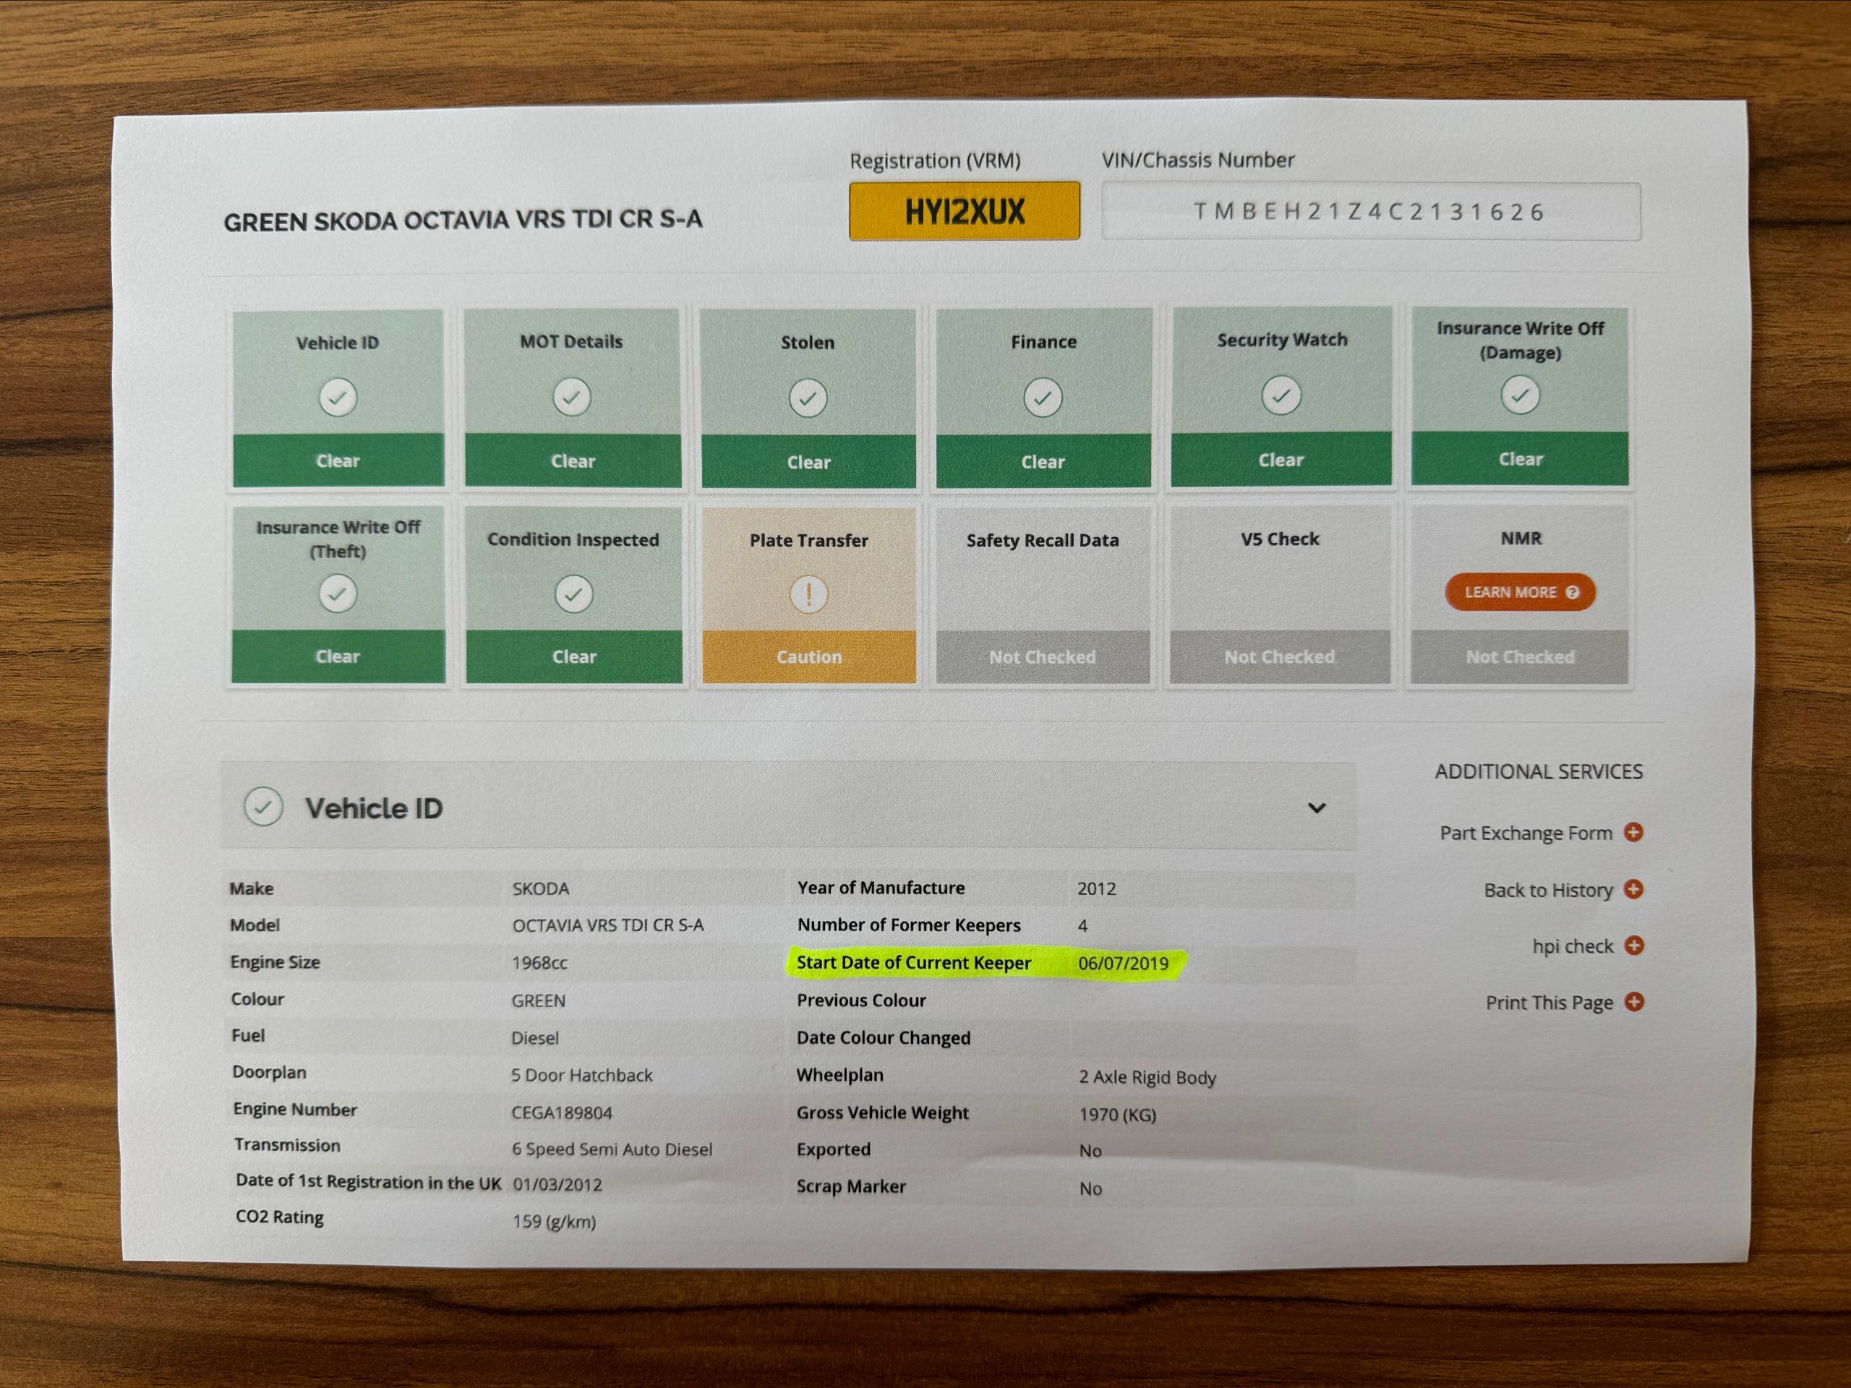Viewport: 1851px width, 1388px height.
Task: Click the first registration date 01/03/2012
Action: (557, 1185)
